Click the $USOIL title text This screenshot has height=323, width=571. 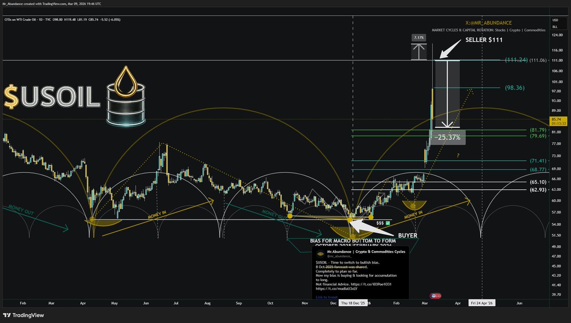pos(52,97)
